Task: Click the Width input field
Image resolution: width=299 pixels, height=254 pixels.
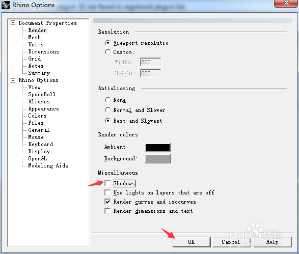Action: pos(150,62)
